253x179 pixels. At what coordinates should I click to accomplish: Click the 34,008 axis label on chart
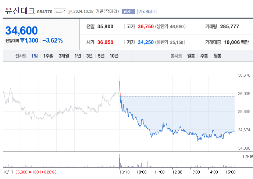click(244, 148)
